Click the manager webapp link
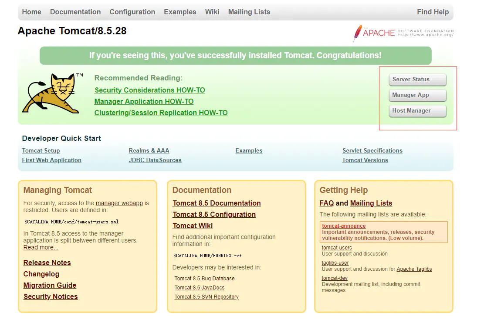The width and height of the screenshot is (494, 319). [x=119, y=203]
